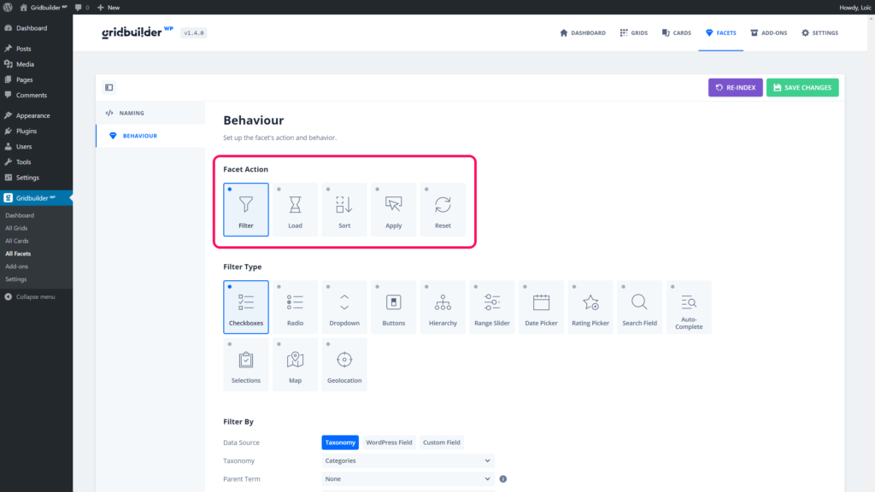Screen dimensions: 875x492
Task: Select the Sort facet action
Action: point(344,209)
